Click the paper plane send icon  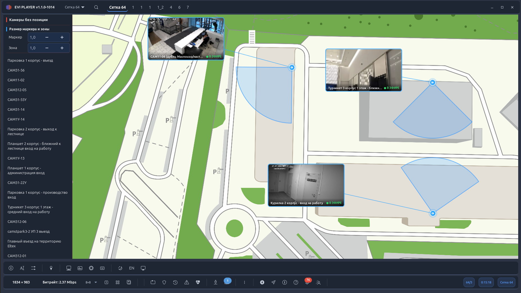tap(273, 282)
